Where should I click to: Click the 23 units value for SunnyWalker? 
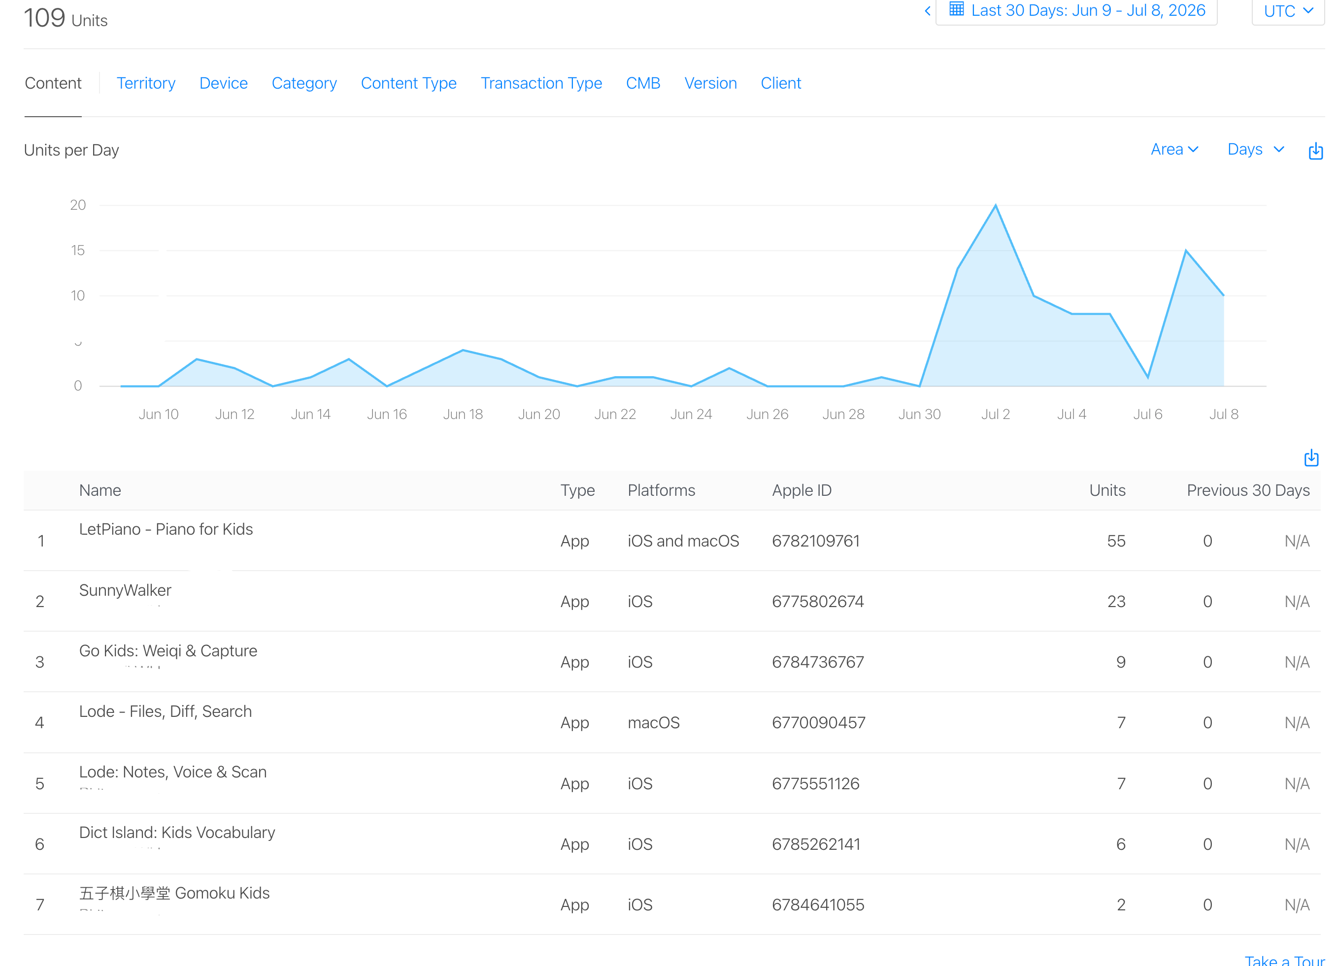pyautogui.click(x=1116, y=601)
